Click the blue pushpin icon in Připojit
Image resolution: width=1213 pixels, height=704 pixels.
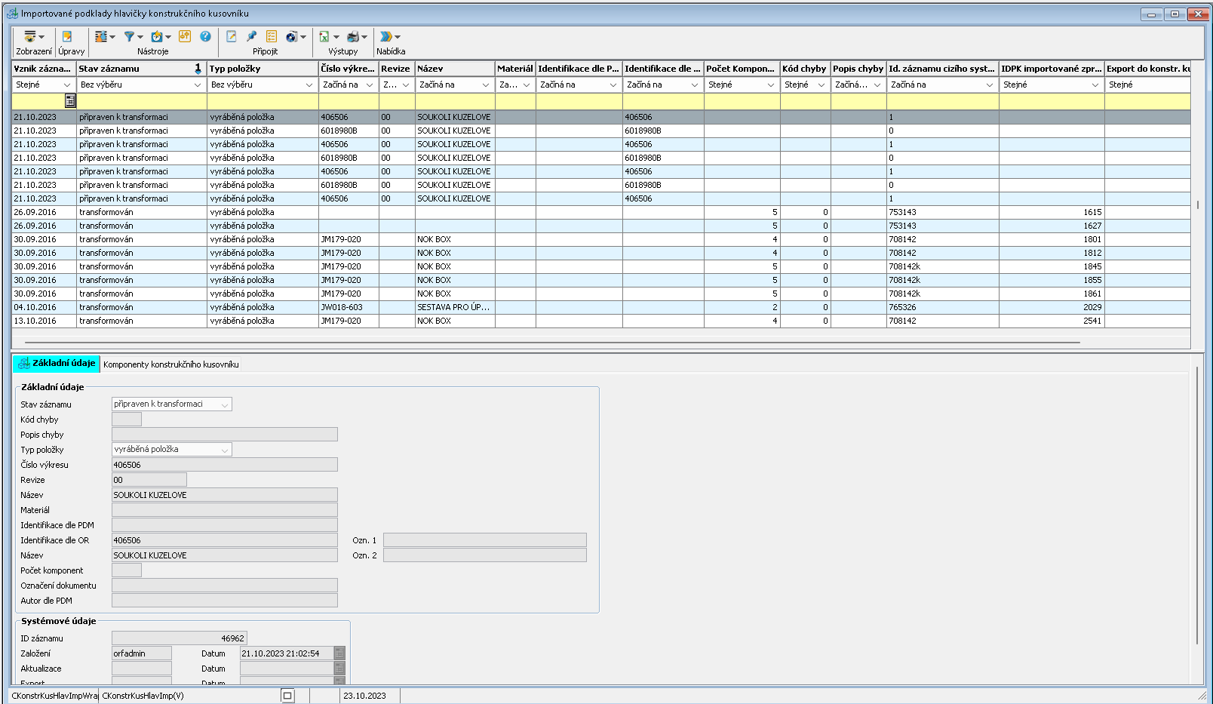click(251, 36)
